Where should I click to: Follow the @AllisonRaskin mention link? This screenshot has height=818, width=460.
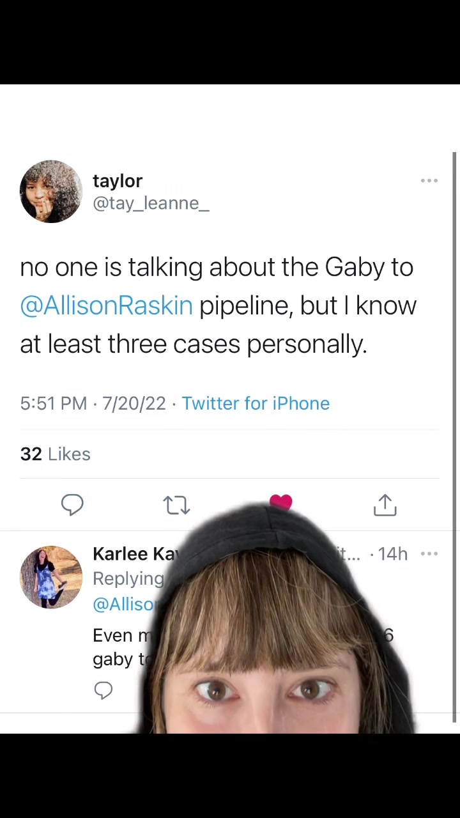106,305
